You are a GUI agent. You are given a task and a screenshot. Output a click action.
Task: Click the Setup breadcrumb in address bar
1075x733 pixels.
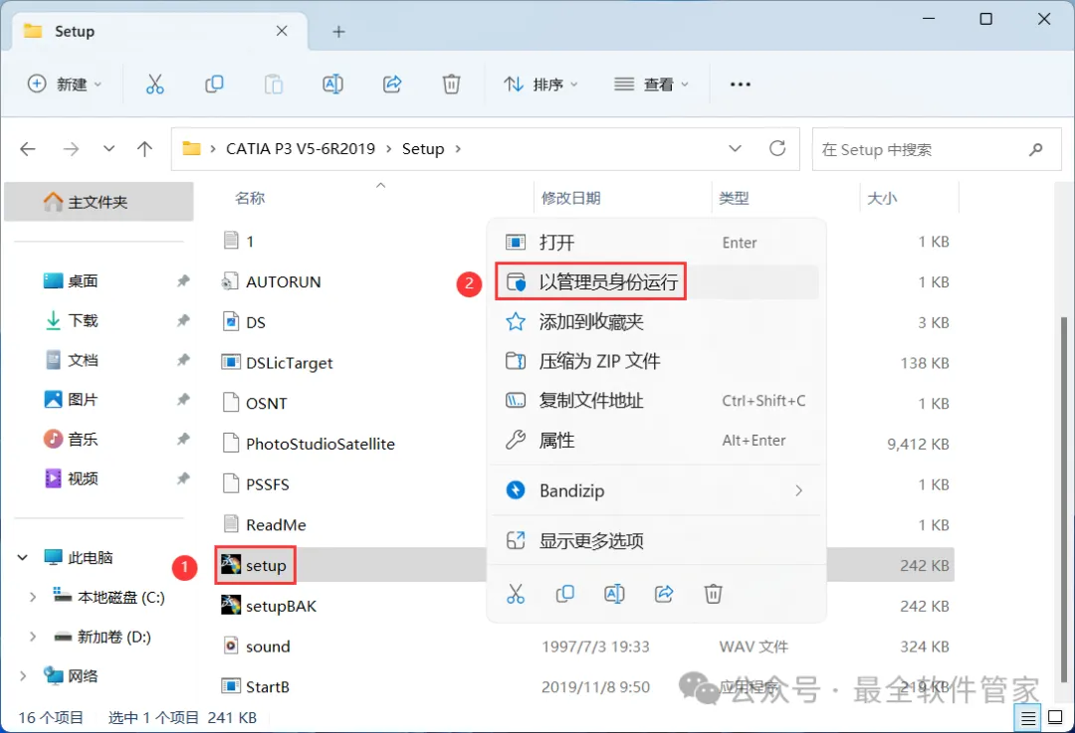423,148
